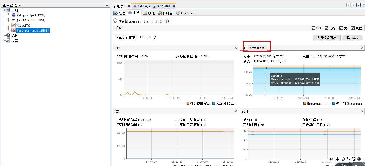Click the 本地 computer icon
This screenshot has height=166, width=365.
click(8, 10)
